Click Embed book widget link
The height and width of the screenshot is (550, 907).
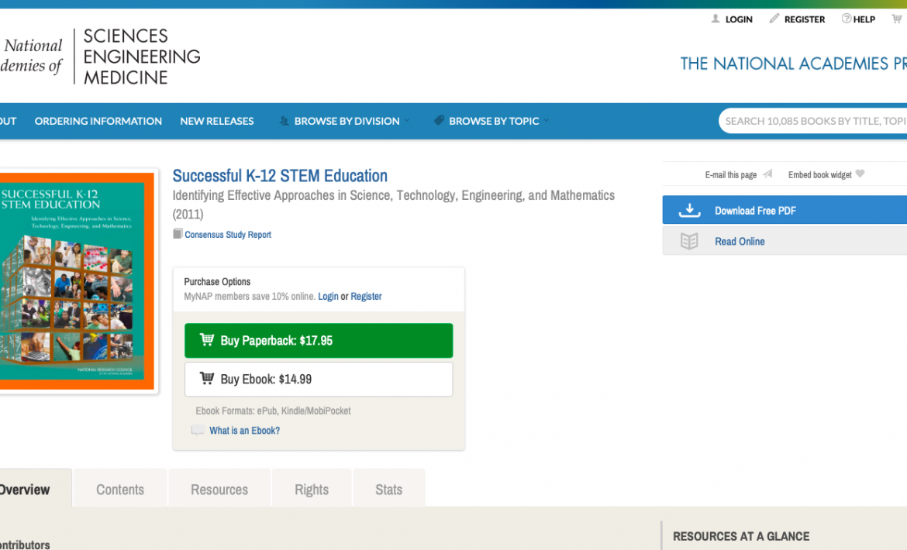pyautogui.click(x=819, y=174)
